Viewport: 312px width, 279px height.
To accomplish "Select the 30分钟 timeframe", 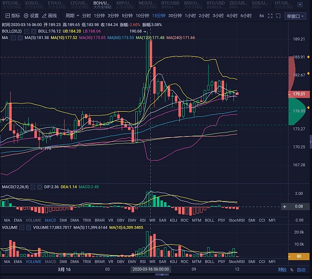I will (175, 16).
